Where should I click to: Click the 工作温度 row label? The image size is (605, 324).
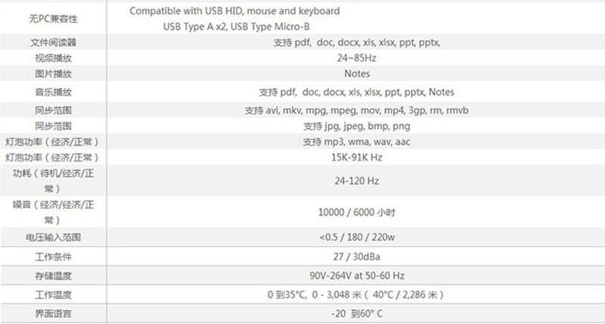(x=52, y=294)
